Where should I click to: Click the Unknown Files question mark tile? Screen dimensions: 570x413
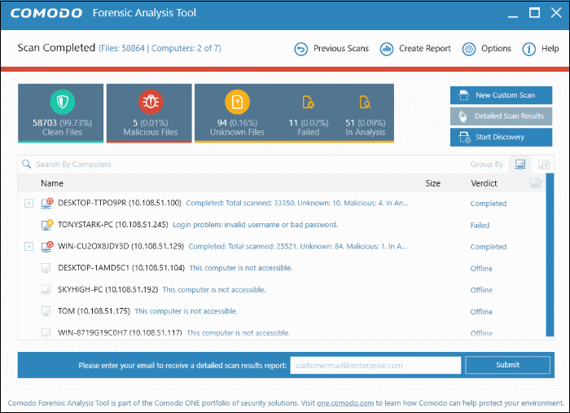pyautogui.click(x=239, y=112)
